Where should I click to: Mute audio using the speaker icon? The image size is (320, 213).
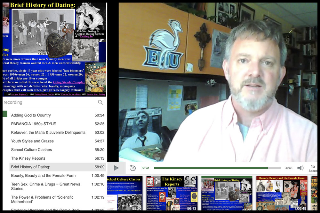coord(300,168)
